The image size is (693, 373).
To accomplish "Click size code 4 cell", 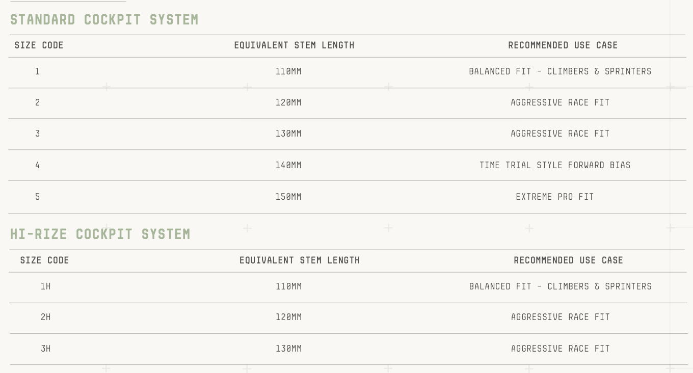I will (x=37, y=165).
